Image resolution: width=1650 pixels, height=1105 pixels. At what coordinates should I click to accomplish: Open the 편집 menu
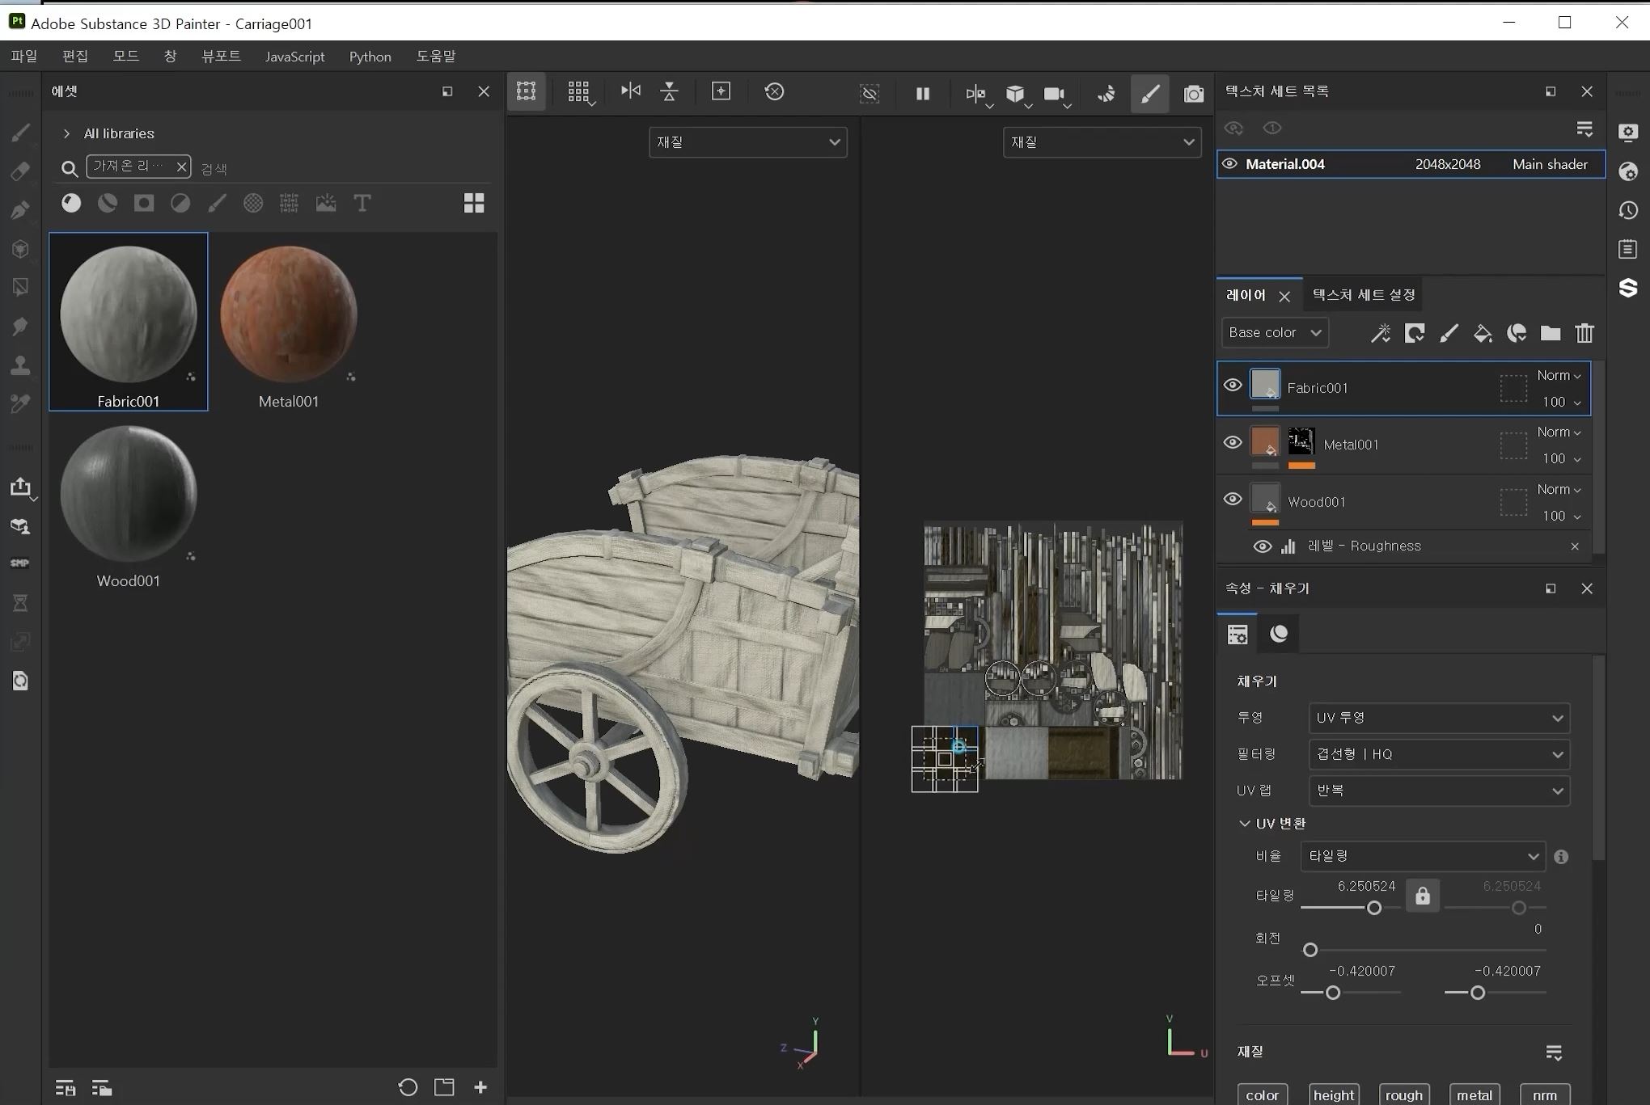click(x=74, y=57)
